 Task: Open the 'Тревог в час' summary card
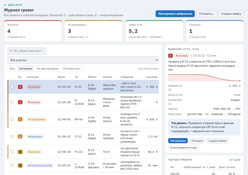point(154,31)
